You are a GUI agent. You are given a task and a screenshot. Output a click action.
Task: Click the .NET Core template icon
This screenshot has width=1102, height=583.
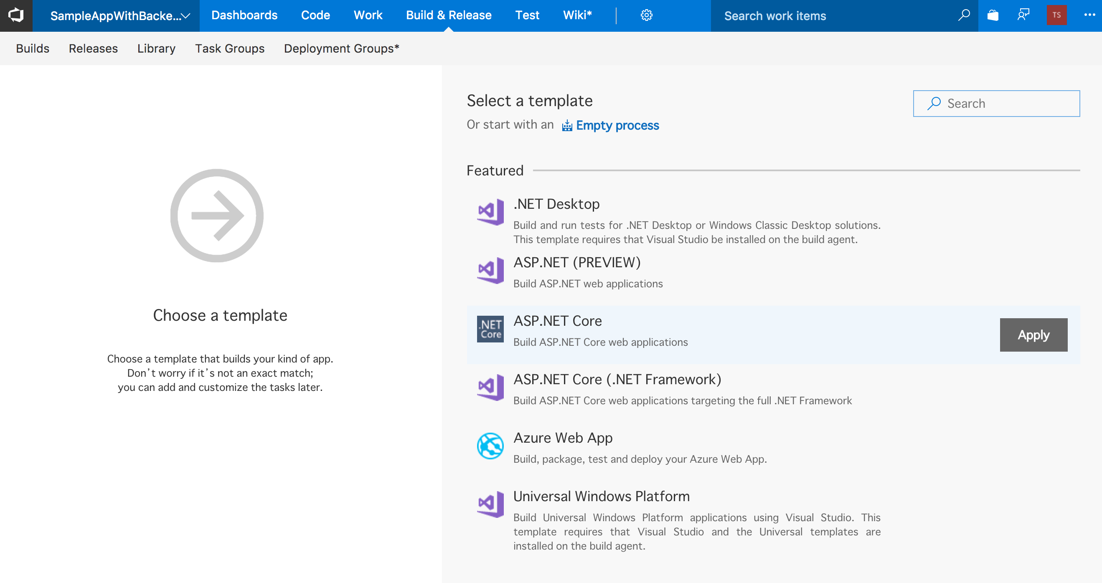490,329
